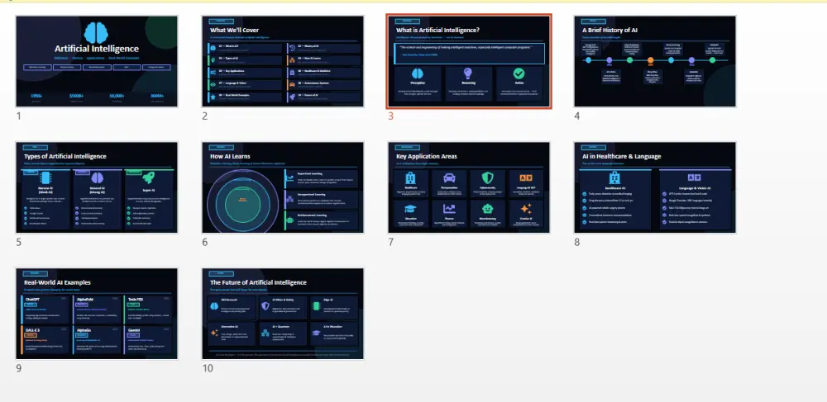Click slide number label 4
827x402 pixels.
577,116
